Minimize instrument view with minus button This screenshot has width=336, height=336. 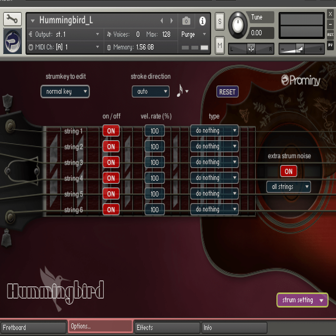(x=330, y=24)
